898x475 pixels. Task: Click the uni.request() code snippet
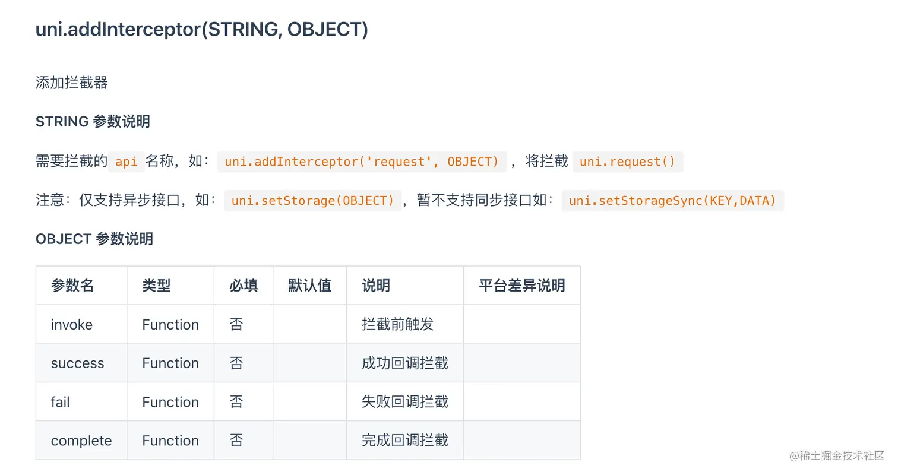[x=628, y=161]
